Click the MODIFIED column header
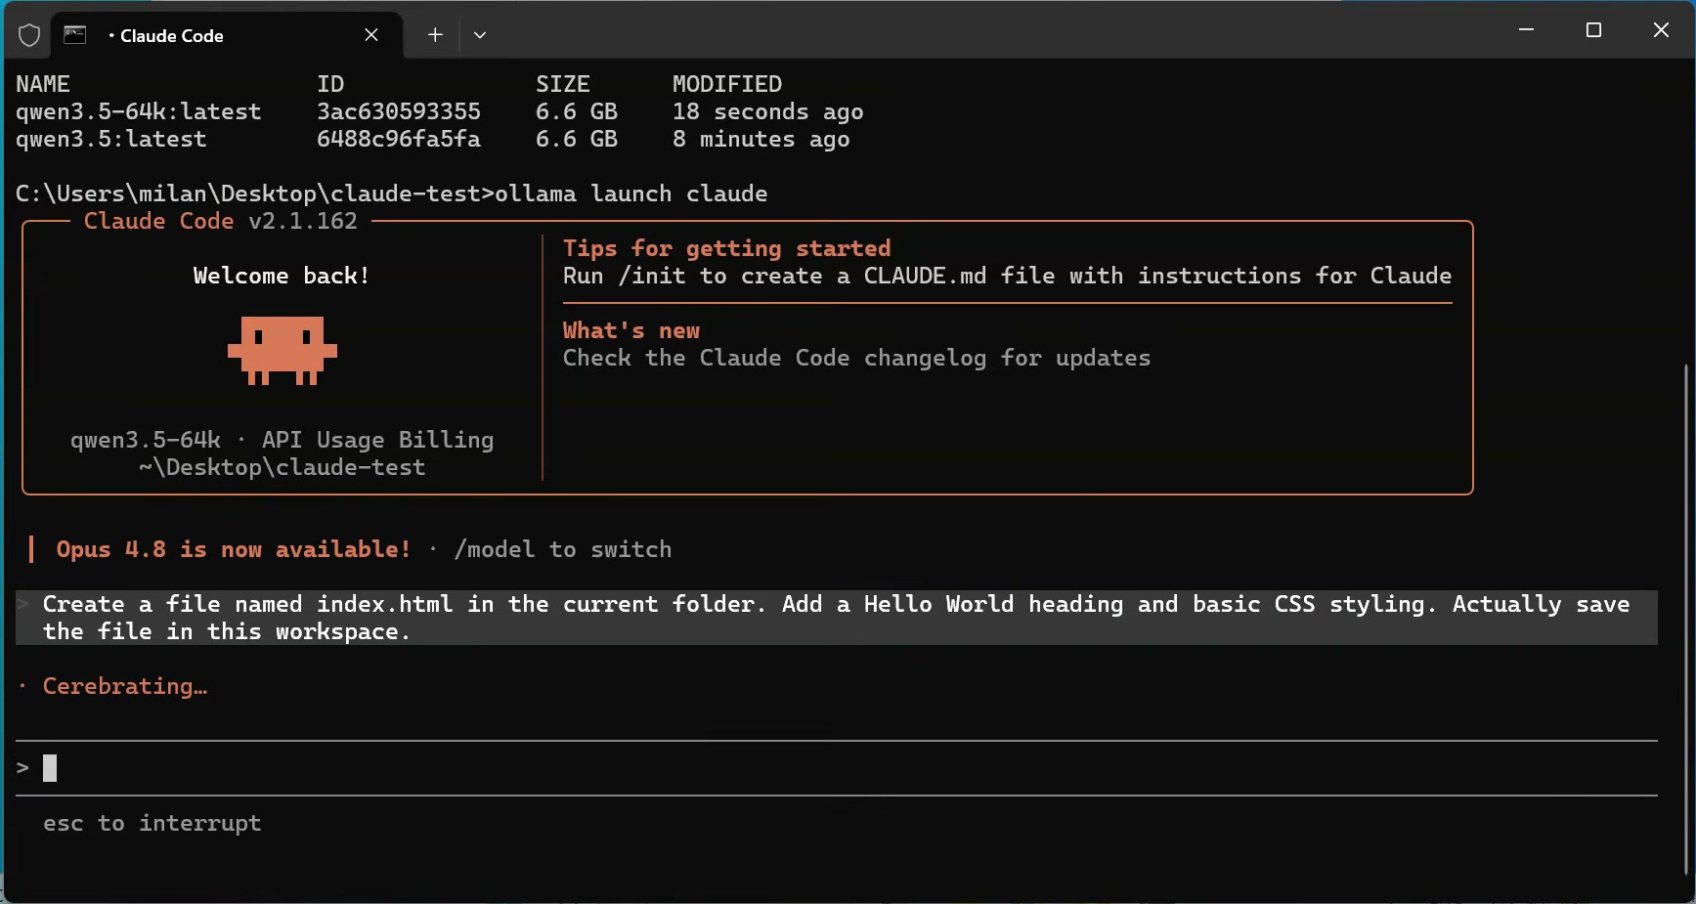The height and width of the screenshot is (904, 1696). point(727,84)
